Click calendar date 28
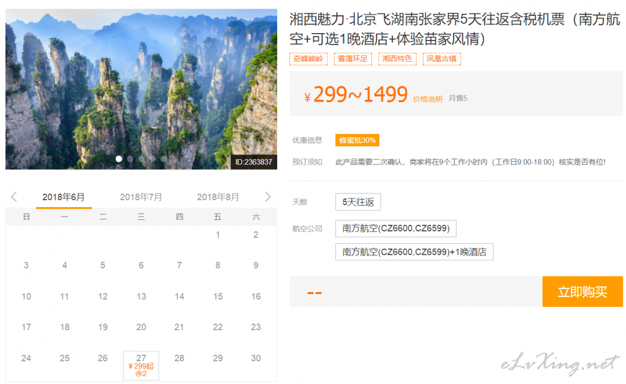 [x=179, y=358]
